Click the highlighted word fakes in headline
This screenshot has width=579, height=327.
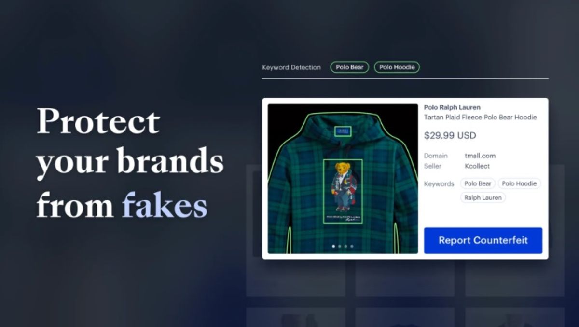pos(165,205)
